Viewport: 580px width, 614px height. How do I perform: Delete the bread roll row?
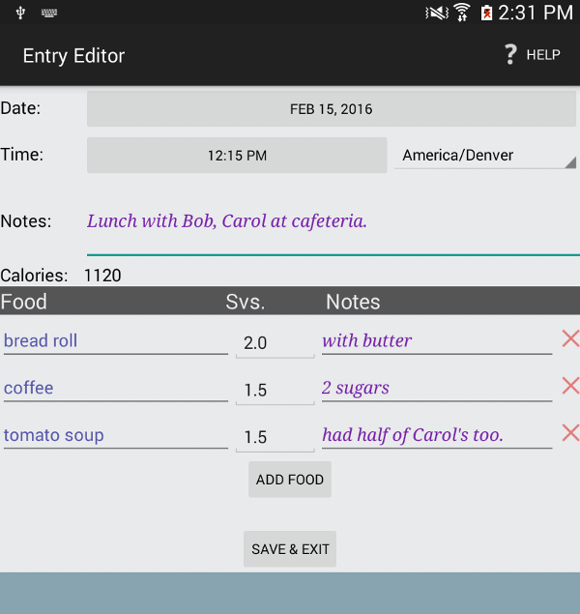(x=570, y=338)
